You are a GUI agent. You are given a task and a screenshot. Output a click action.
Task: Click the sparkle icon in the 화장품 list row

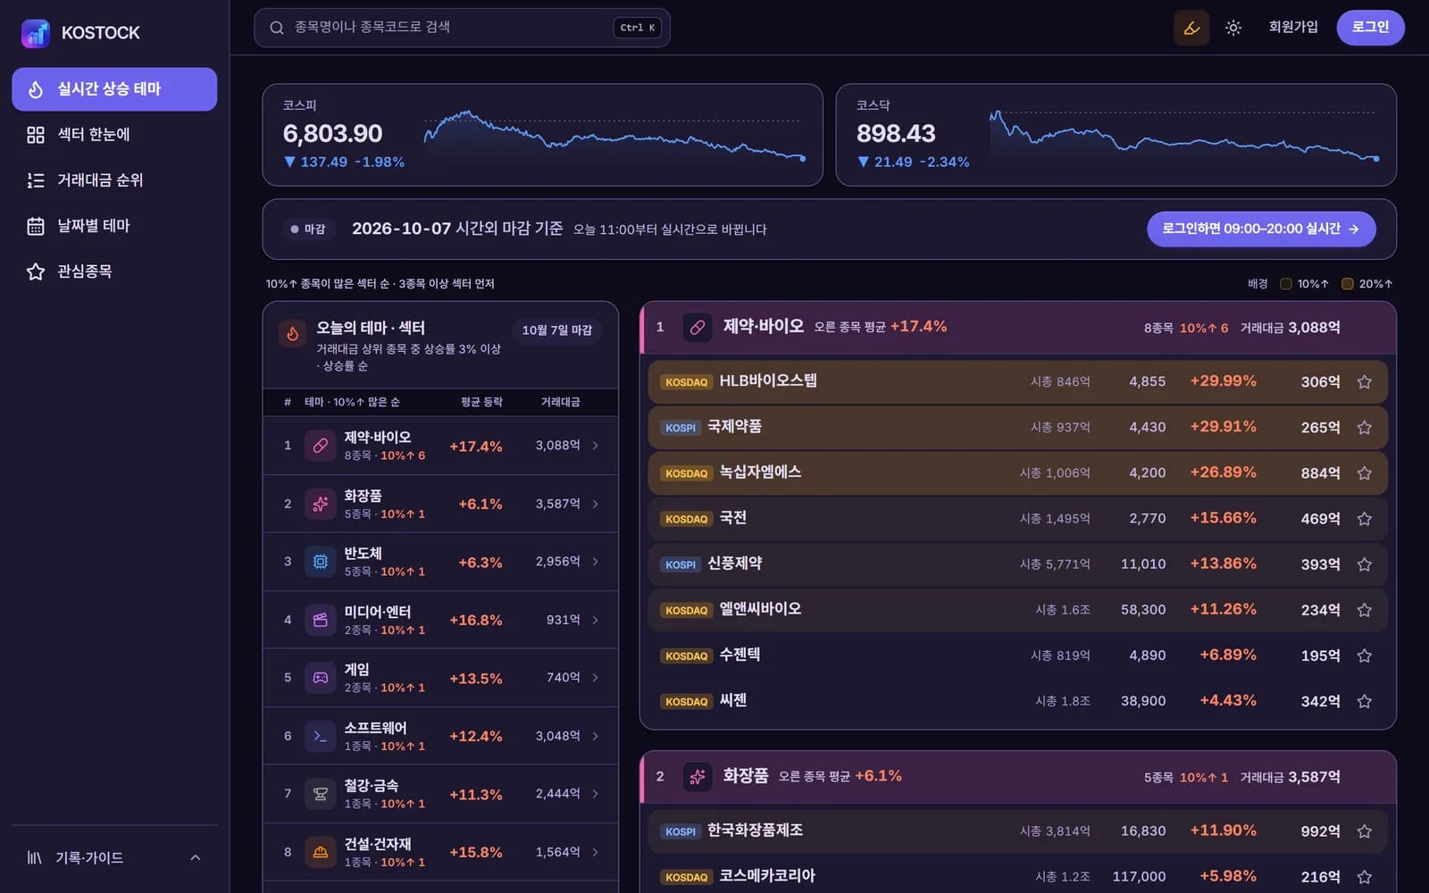click(320, 504)
